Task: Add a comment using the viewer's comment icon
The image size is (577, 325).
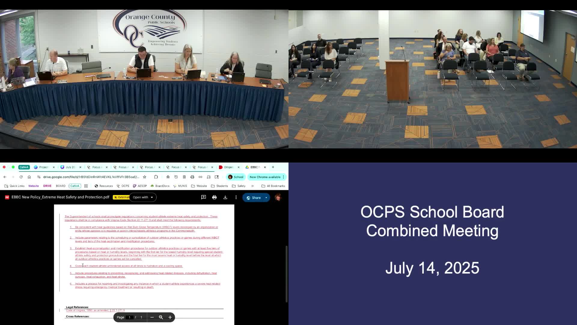Action: (203, 197)
